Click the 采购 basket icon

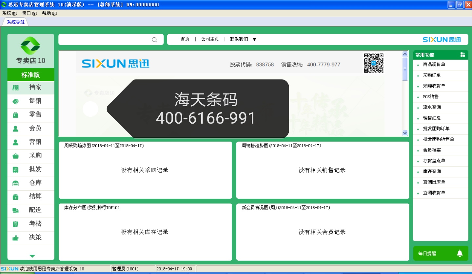pos(15,156)
